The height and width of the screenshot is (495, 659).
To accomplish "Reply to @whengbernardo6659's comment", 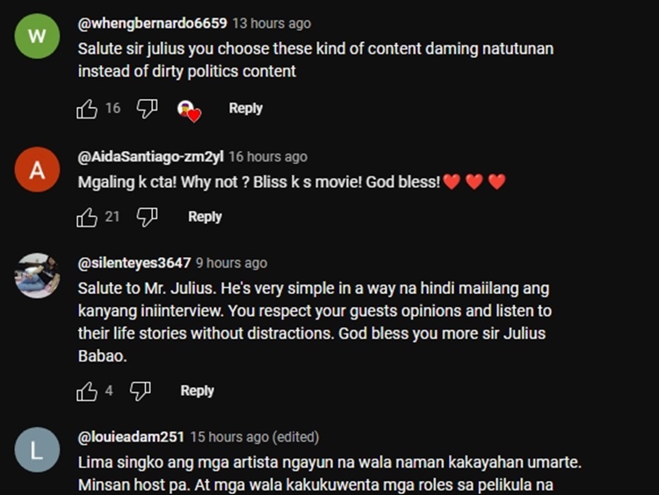I will [245, 109].
